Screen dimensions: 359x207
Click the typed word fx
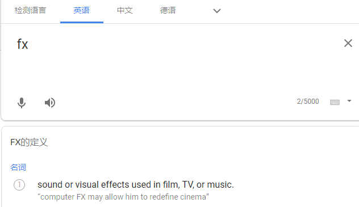point(23,44)
